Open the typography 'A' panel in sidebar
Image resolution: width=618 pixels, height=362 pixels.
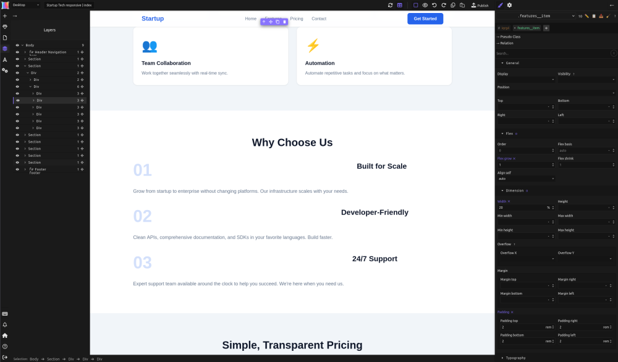pos(5,59)
